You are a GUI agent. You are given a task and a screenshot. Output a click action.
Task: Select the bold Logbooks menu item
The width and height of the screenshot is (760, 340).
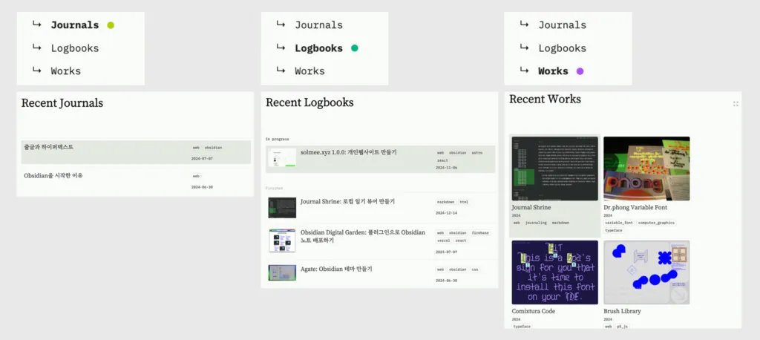[318, 48]
